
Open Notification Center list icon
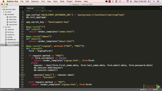pyautogui.click(x=158, y=1)
